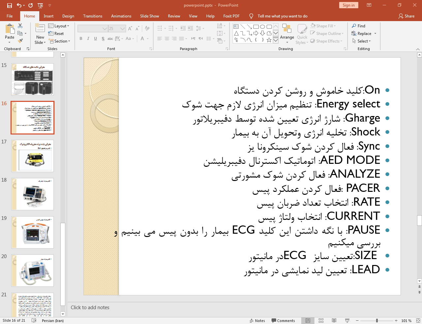Viewport: 422px width, 324px height.
Task: Decrease list indent level
Action: [183, 28]
